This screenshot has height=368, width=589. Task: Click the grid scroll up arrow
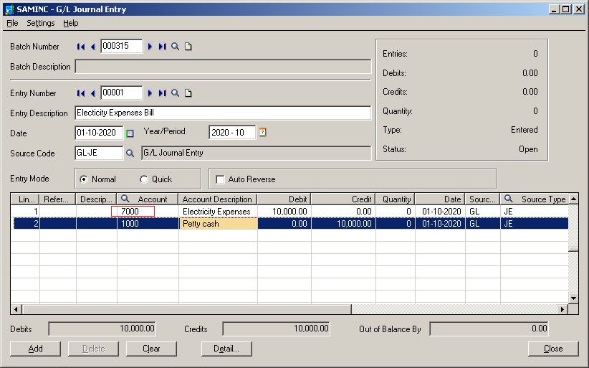coord(573,199)
